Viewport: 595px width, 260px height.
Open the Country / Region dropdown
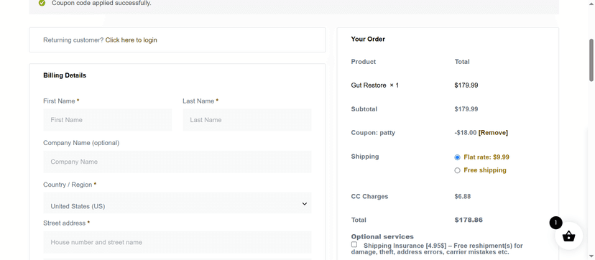tap(177, 203)
